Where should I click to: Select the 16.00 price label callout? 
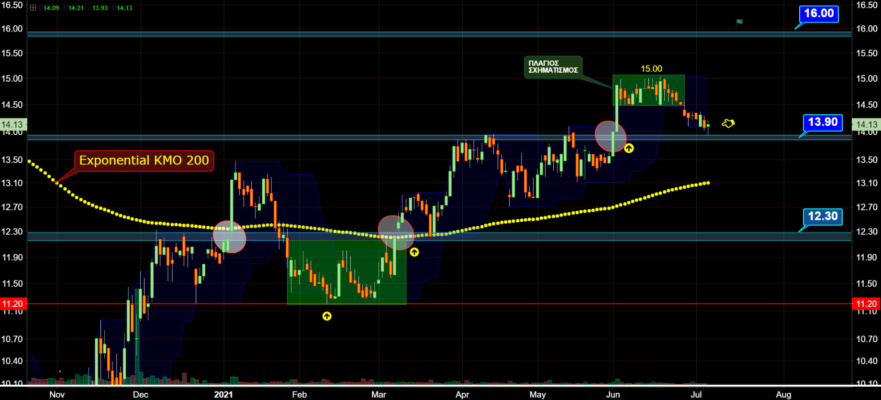(818, 13)
